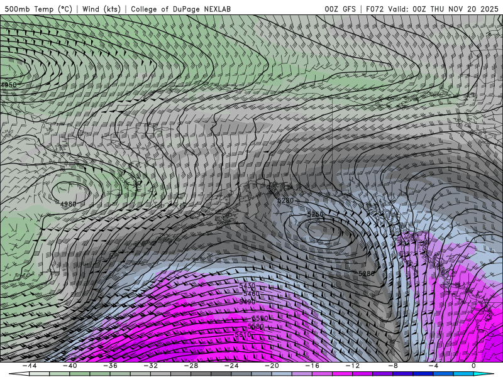Image resolution: width=503 pixels, height=377 pixels.
Task: Click the "500mb Temp (°C)" title text
Action: point(38,9)
